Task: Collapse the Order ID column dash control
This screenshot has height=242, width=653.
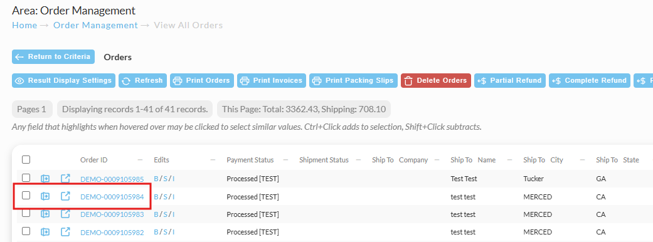Action: tap(141, 160)
